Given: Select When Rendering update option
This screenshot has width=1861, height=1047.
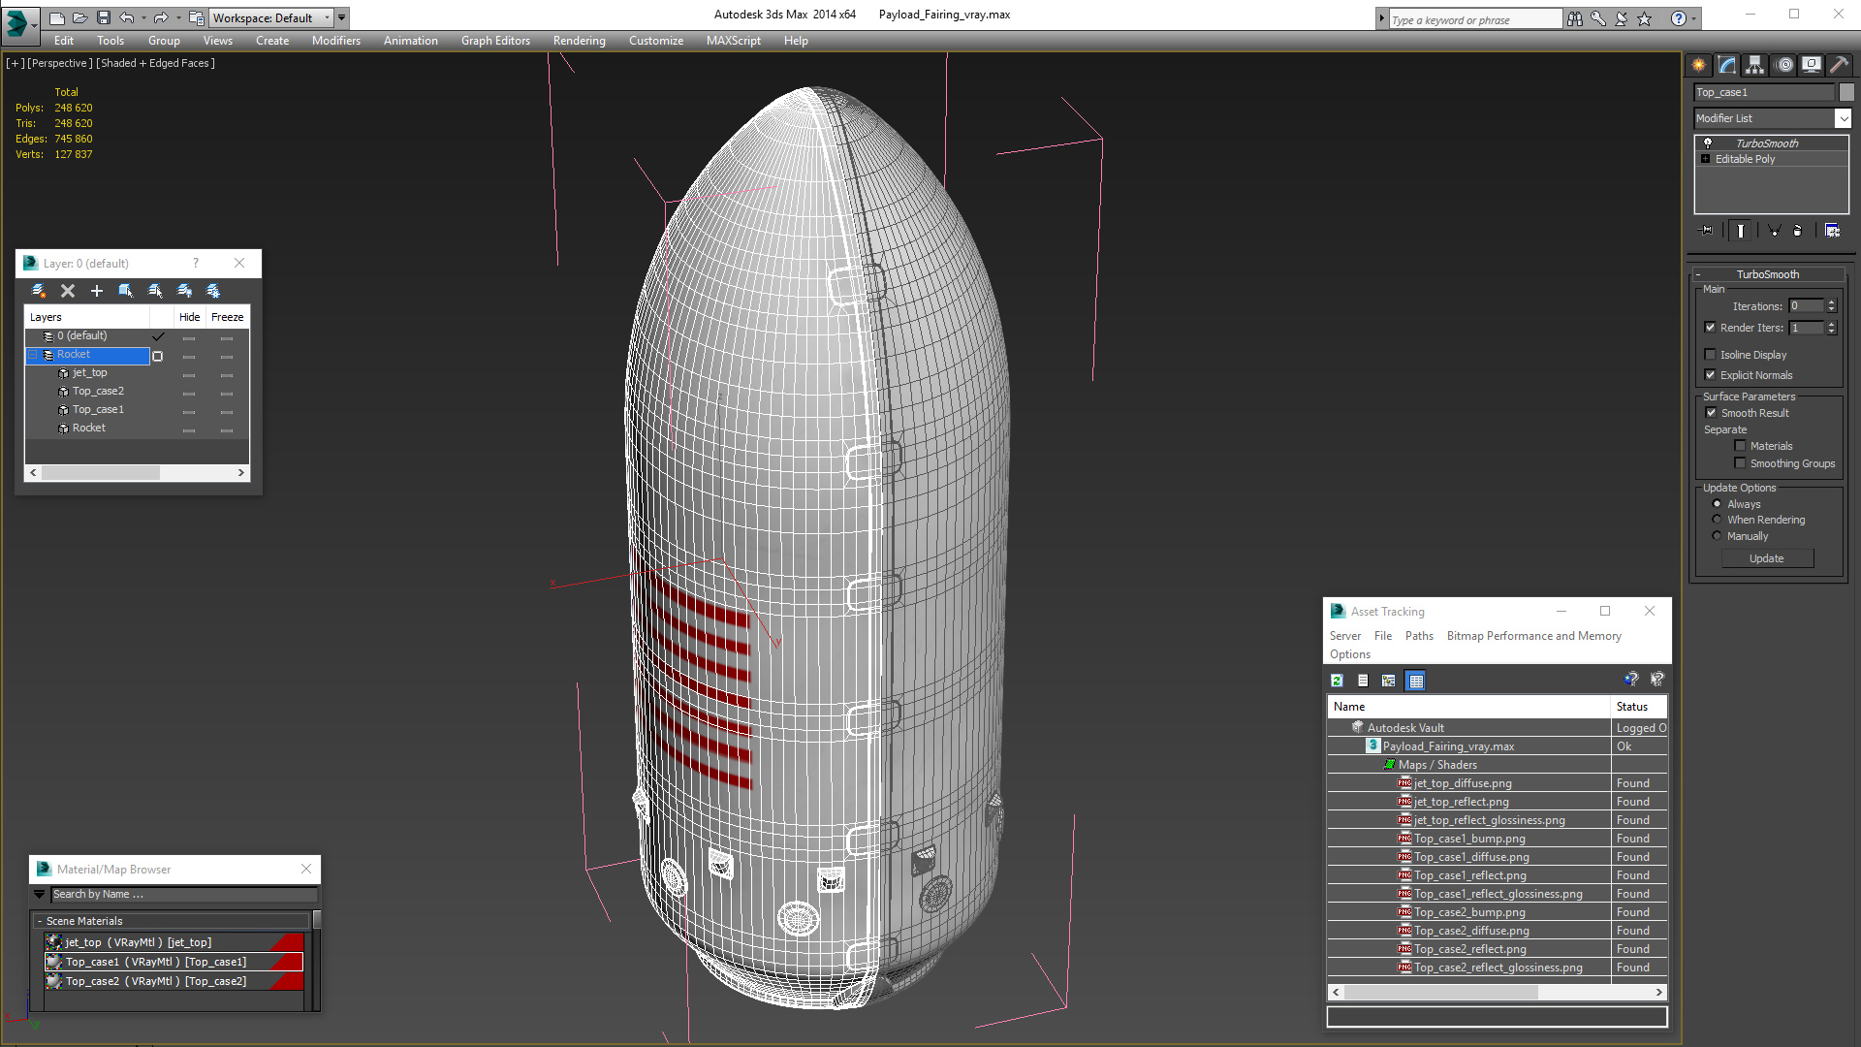Looking at the screenshot, I should click(x=1718, y=520).
